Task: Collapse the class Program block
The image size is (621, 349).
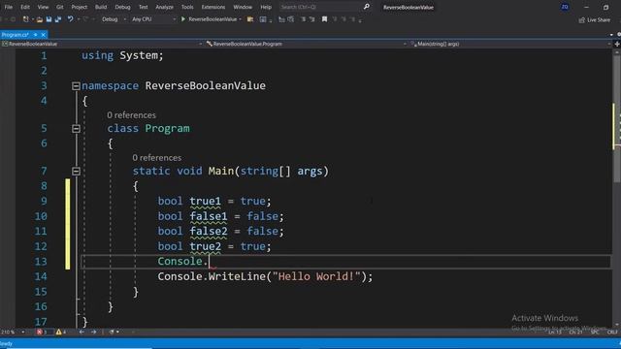Action: [76, 129]
